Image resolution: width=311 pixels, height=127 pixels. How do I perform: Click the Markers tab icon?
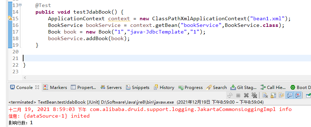pyautogui.click(x=46, y=87)
